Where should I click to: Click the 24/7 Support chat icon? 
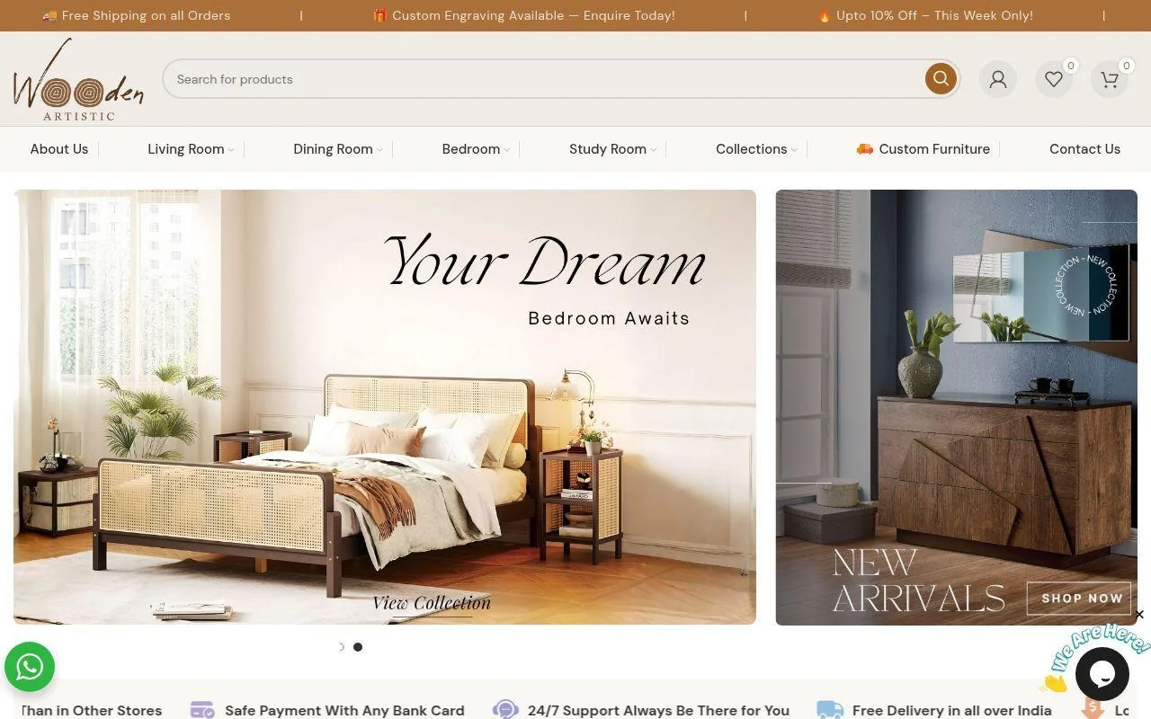click(x=505, y=710)
